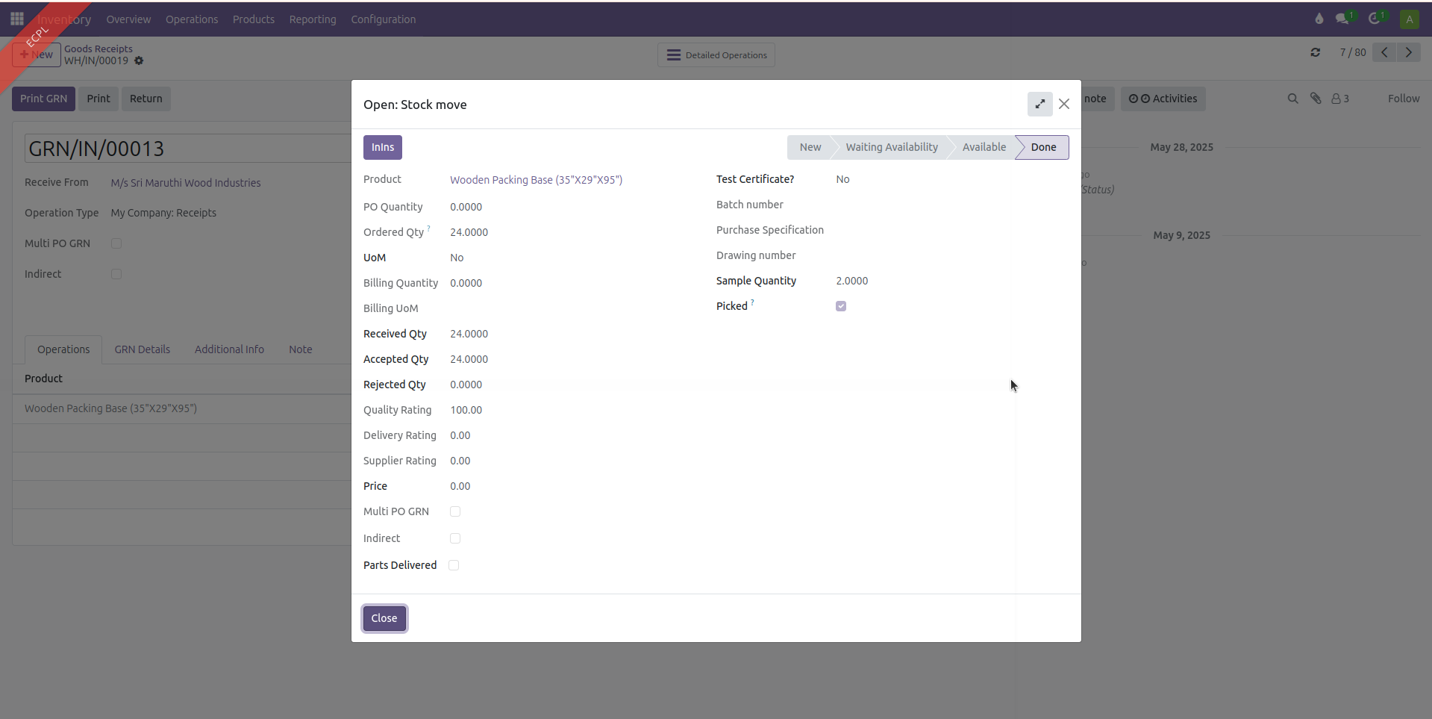Select the Done status stage
Screen dimensions: 1432x719
pos(1043,147)
